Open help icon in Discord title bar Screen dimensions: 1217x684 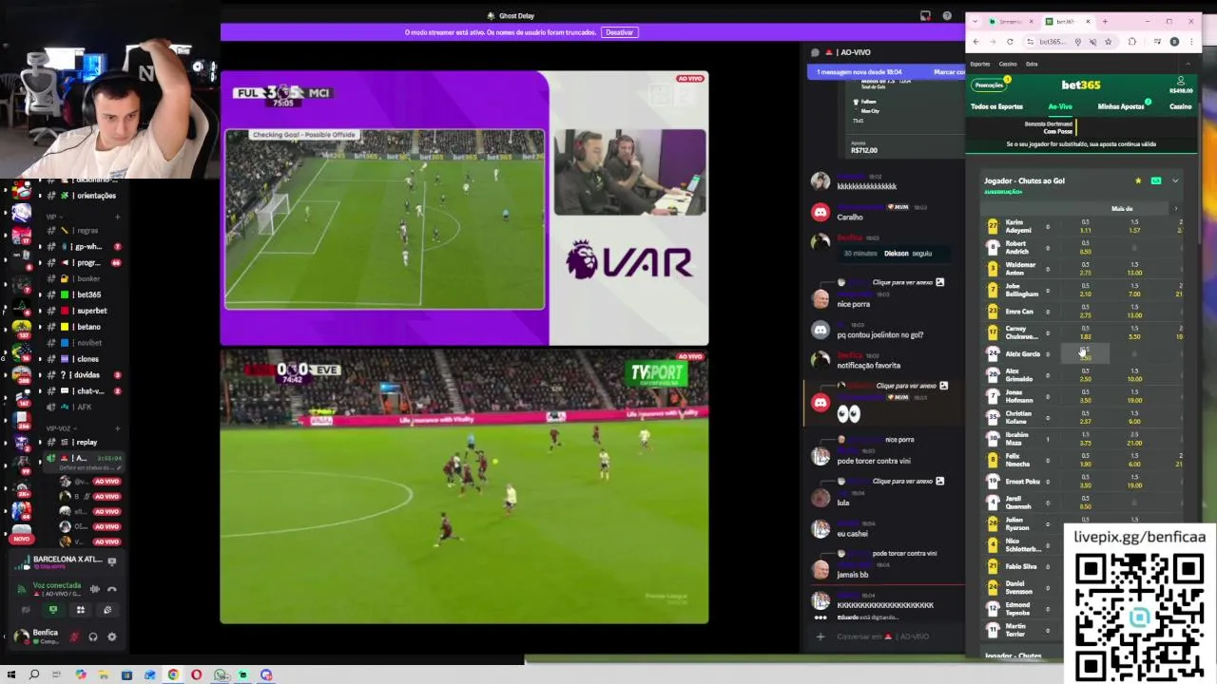coord(946,16)
